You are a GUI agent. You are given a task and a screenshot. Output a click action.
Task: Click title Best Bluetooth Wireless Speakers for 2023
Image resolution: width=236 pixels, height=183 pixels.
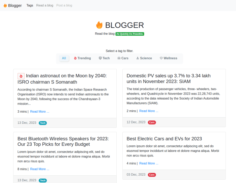[63, 141]
